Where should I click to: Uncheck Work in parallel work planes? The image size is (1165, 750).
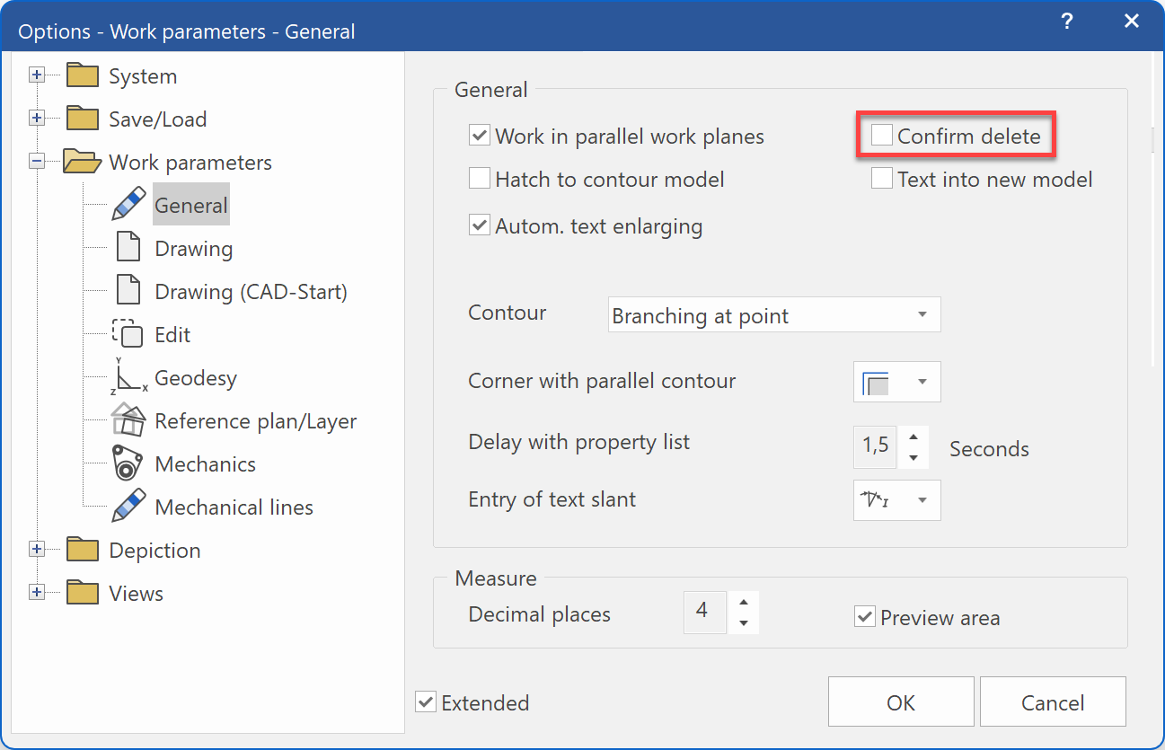coord(480,137)
